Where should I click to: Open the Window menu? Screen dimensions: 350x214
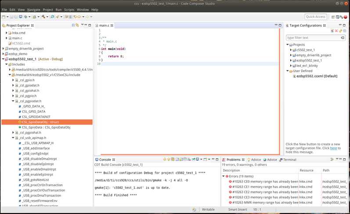[x=83, y=10]
